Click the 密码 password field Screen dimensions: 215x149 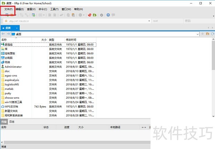click(x=199, y=21)
